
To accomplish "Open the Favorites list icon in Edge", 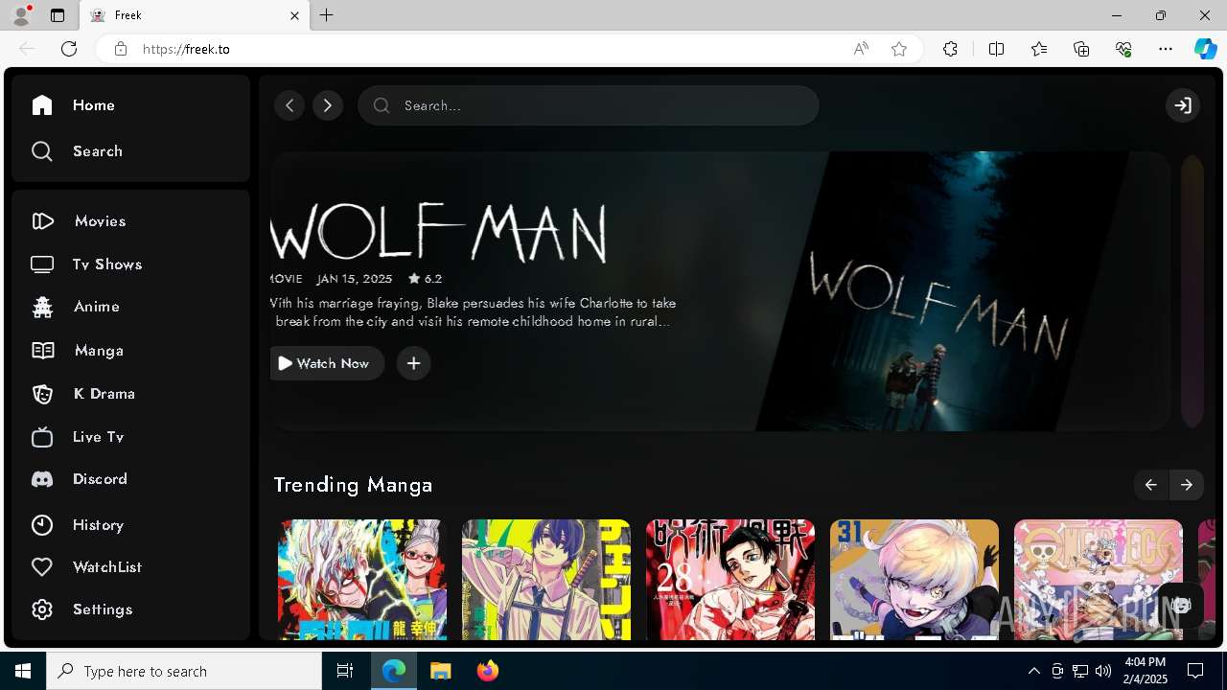I will (1039, 49).
